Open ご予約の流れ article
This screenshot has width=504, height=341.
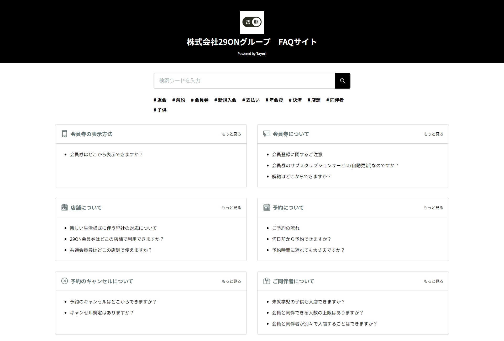[x=286, y=228]
